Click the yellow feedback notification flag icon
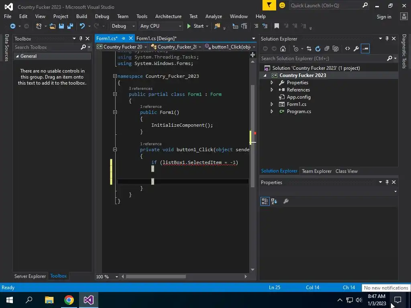The width and height of the screenshot is (411, 308). tap(269, 5)
